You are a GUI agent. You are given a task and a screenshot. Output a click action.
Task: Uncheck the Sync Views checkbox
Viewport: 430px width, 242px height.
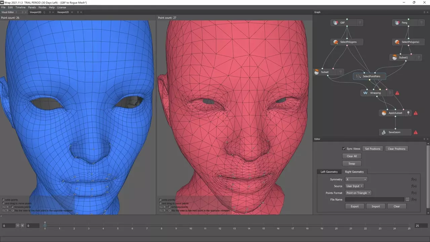point(344,149)
